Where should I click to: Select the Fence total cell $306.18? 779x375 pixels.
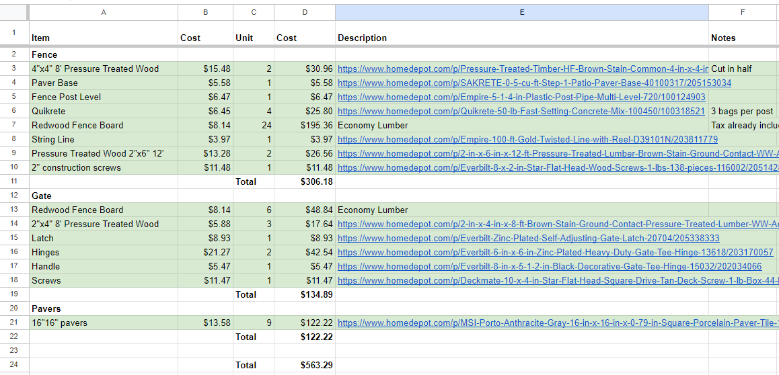(x=304, y=182)
